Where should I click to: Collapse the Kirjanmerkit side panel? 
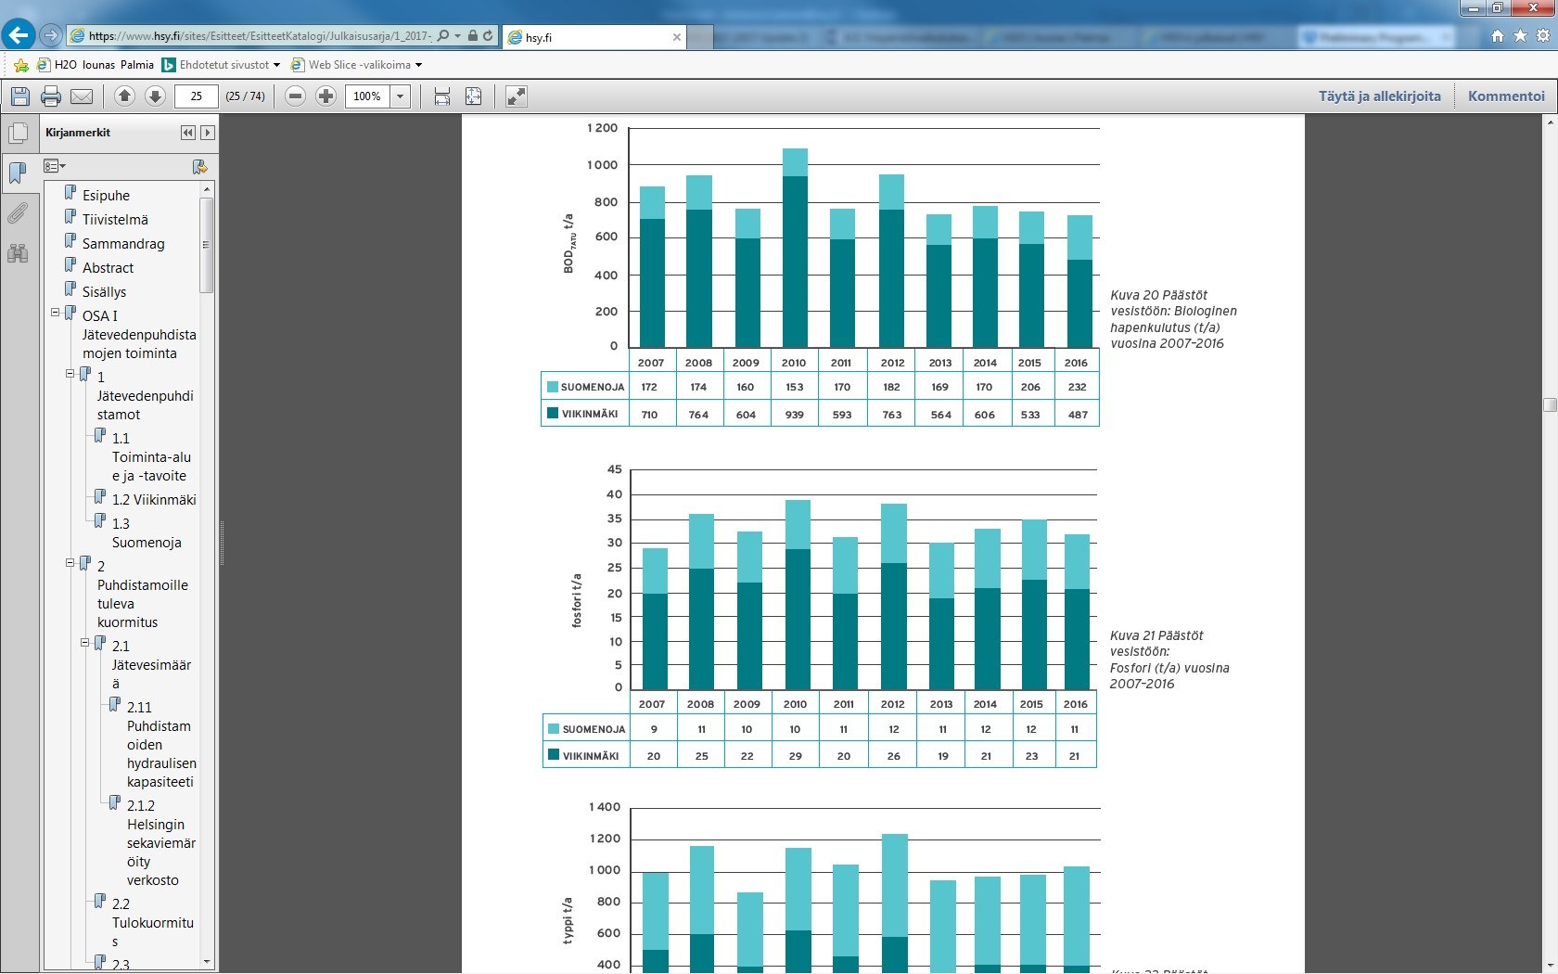pos(188,133)
